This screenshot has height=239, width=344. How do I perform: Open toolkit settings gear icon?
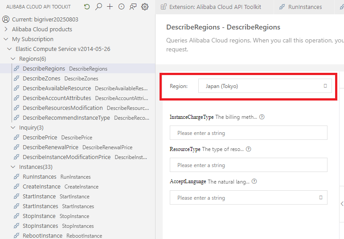tap(145, 7)
